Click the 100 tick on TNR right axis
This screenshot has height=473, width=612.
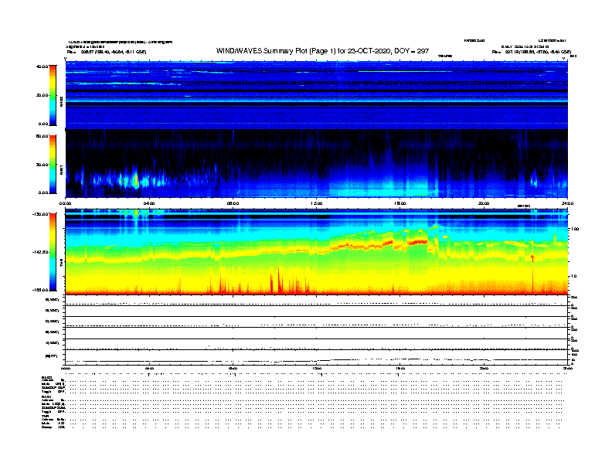point(575,229)
